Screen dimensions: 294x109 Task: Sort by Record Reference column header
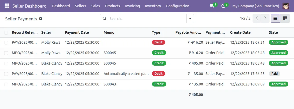pos(25,32)
